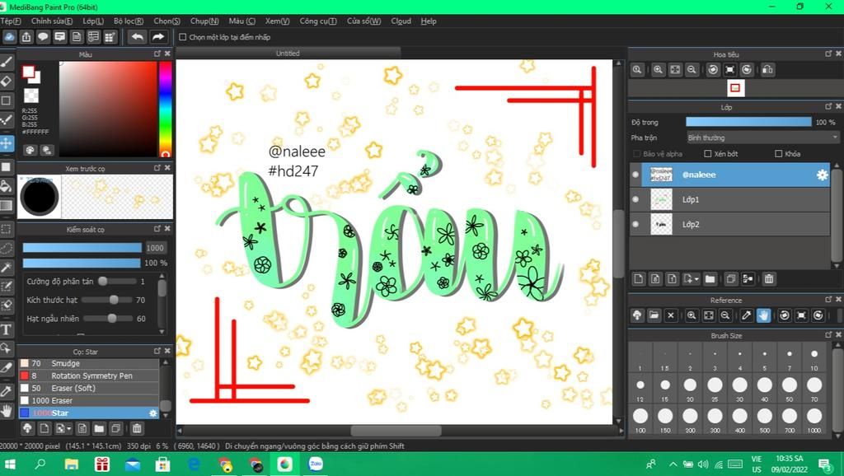Open the Bộ lọc (Filter) menu

click(x=129, y=21)
